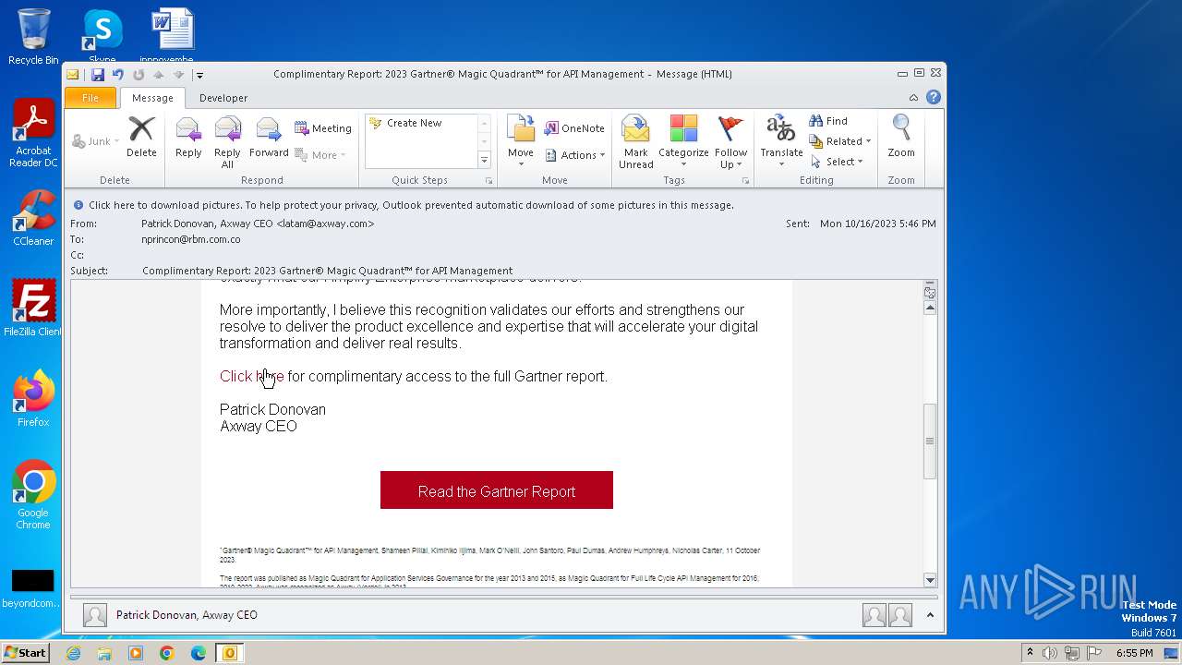Open Windows Media Player from the taskbar
This screenshot has height=665, width=1182.
136,653
